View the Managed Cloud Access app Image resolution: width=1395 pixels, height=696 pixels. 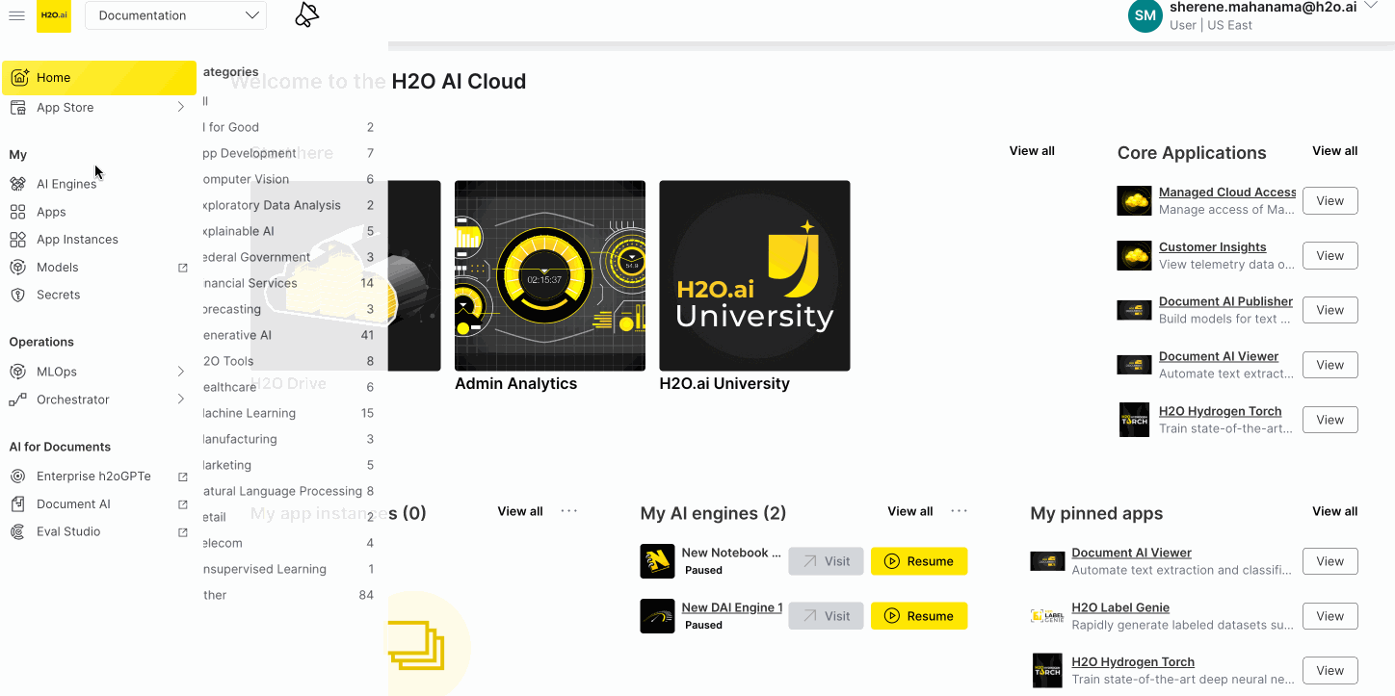1330,200
